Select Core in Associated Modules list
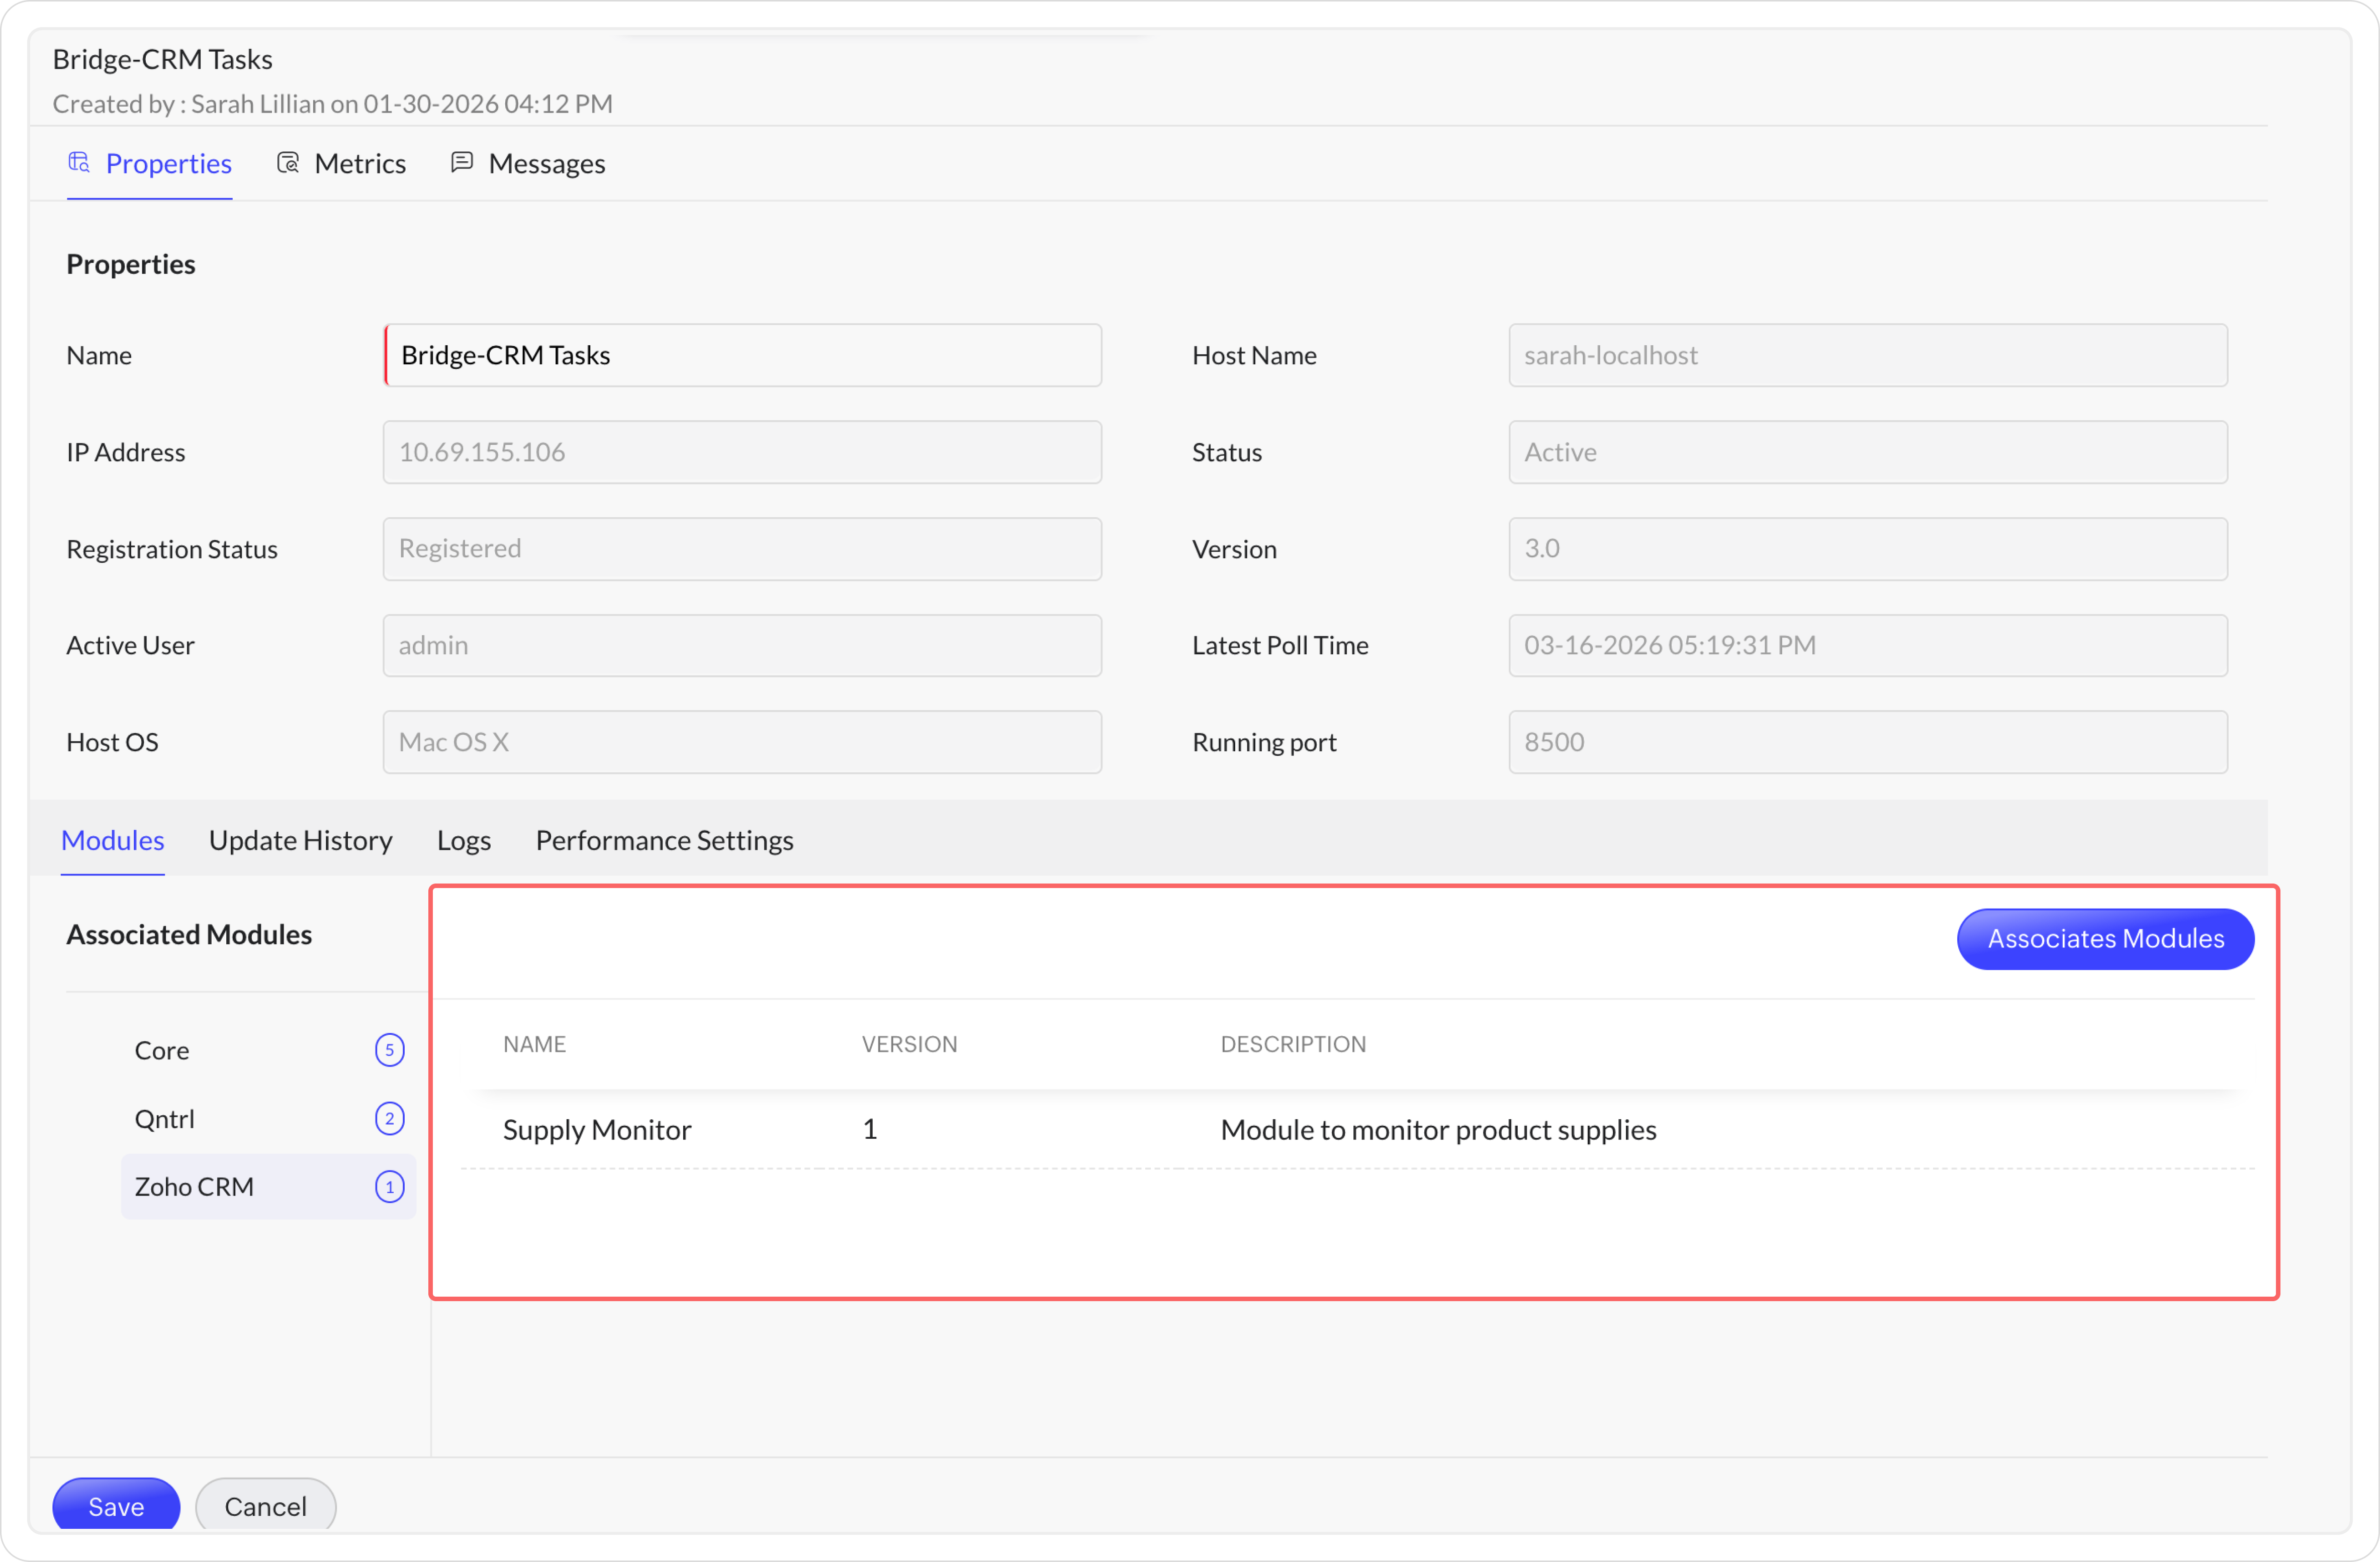Screen dimensions: 2380x1562 tap(162, 1049)
